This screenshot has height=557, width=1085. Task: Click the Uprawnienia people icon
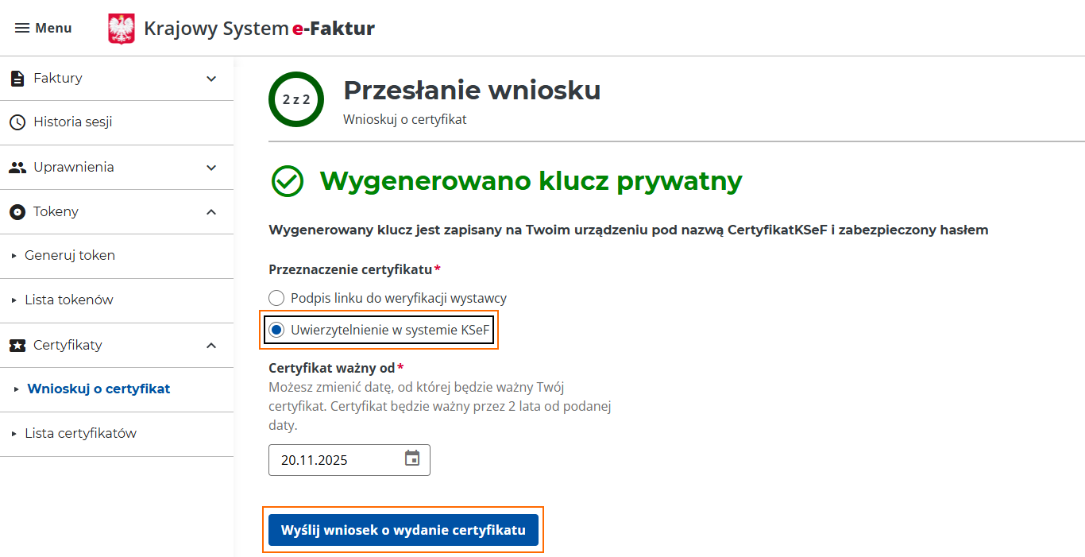(17, 167)
